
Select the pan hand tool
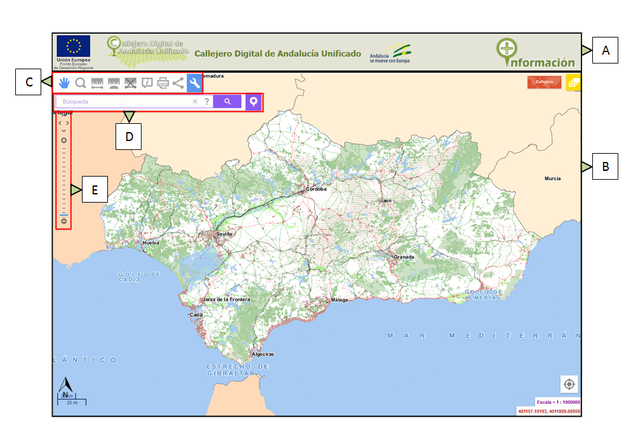click(x=64, y=82)
